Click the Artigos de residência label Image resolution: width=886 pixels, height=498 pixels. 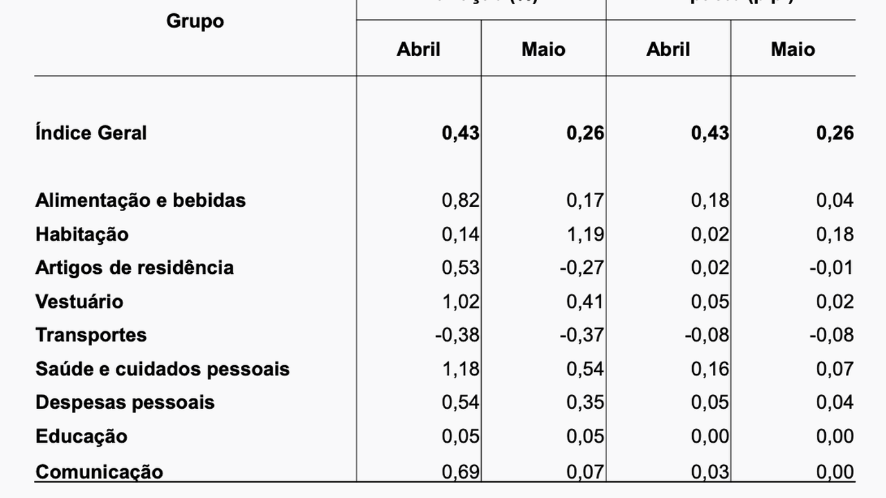pyautogui.click(x=134, y=268)
